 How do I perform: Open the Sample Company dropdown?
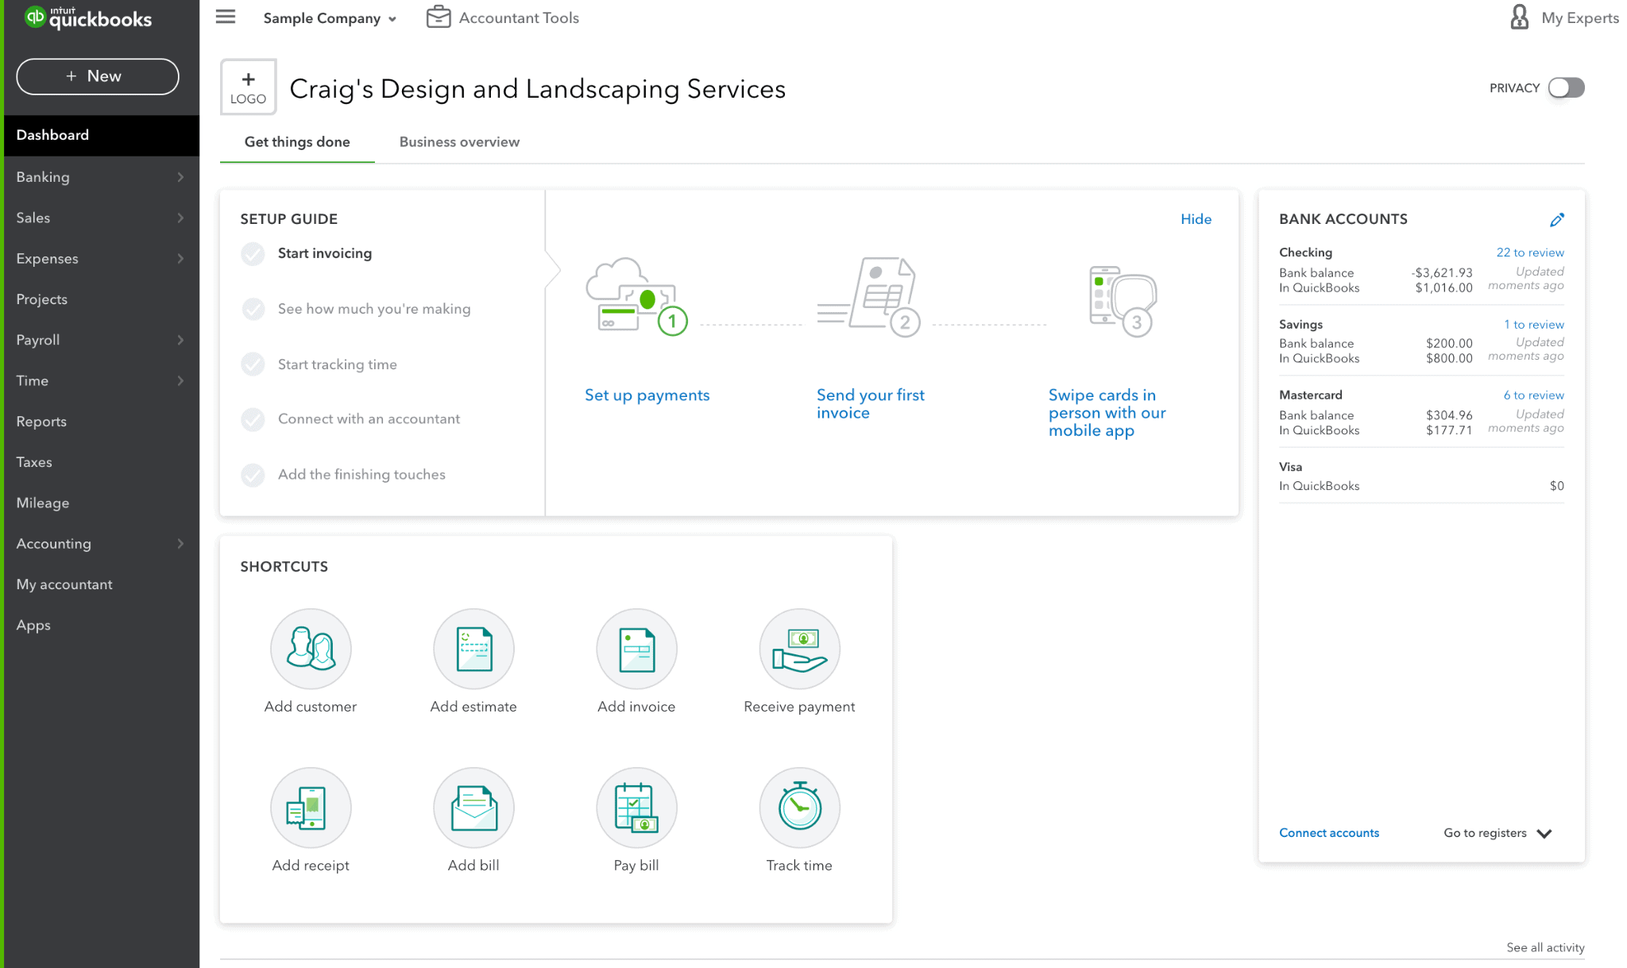point(330,17)
